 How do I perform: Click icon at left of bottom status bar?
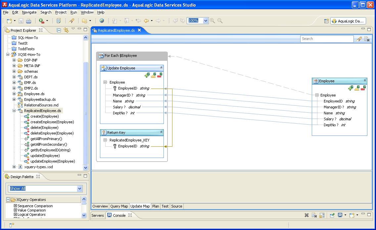(12, 225)
